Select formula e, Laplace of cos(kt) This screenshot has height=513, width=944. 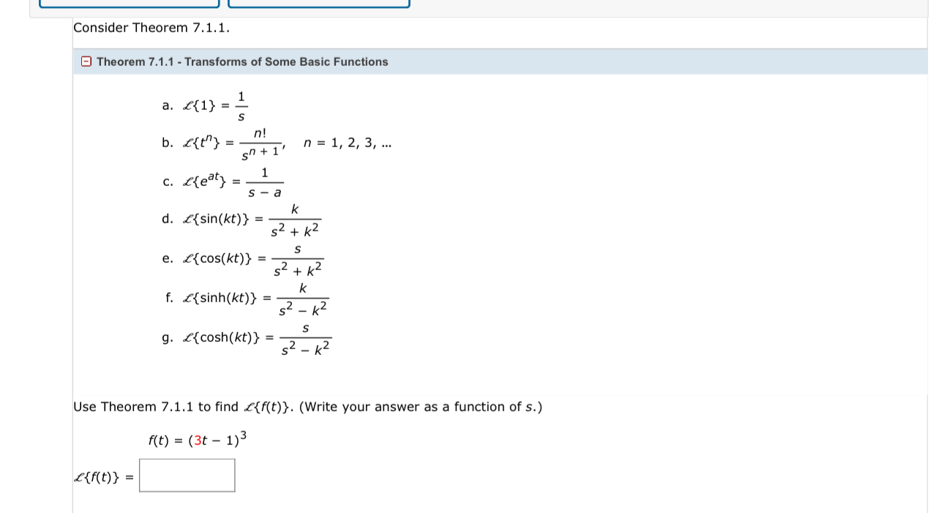pos(245,258)
